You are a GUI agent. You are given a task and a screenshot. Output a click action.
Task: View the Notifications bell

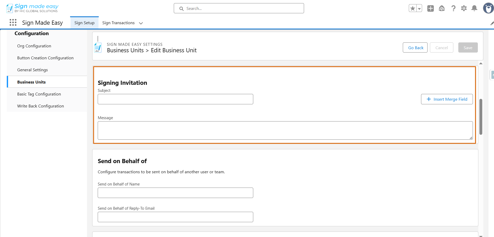click(474, 9)
